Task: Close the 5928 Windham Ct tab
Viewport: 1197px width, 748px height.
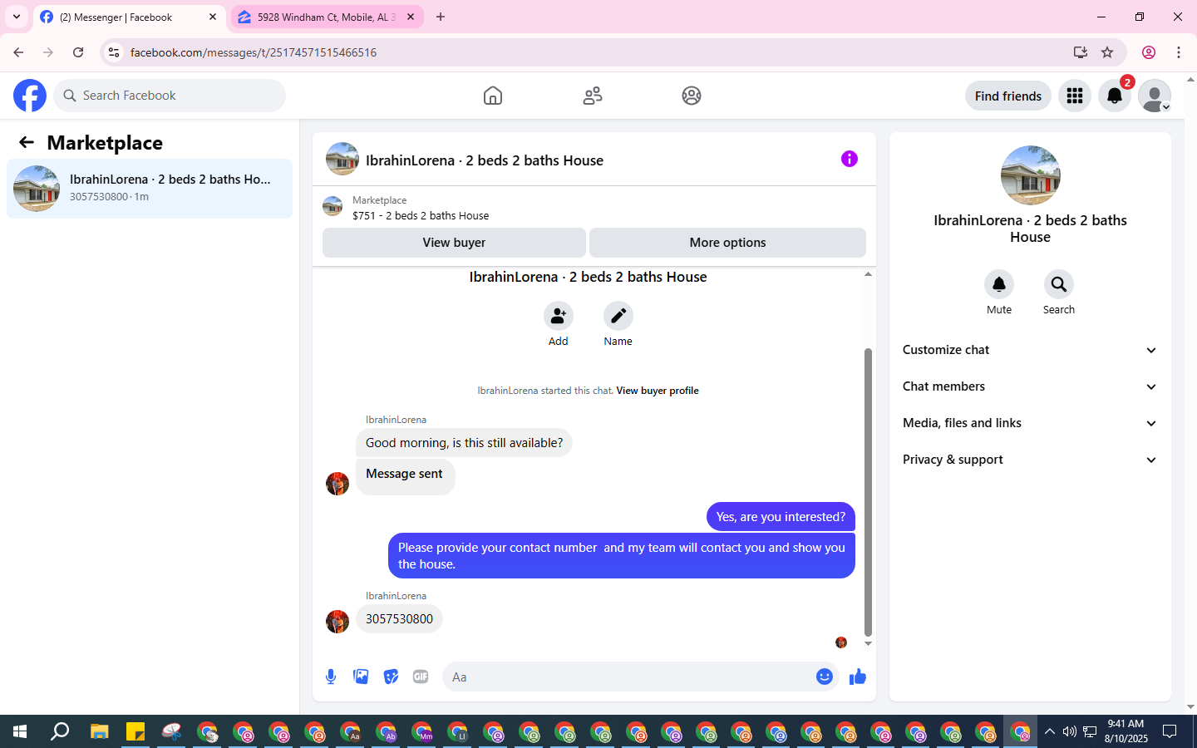Action: point(411,17)
